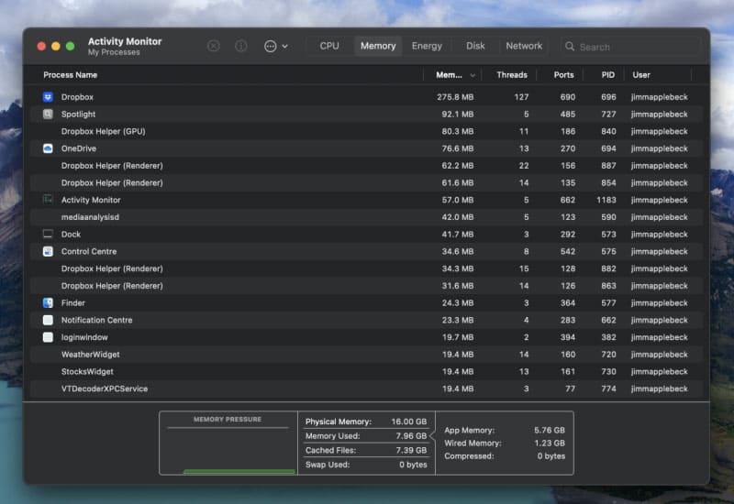This screenshot has width=734, height=504.
Task: Select the Dropbox Helper (GPU) row
Action: coord(366,131)
